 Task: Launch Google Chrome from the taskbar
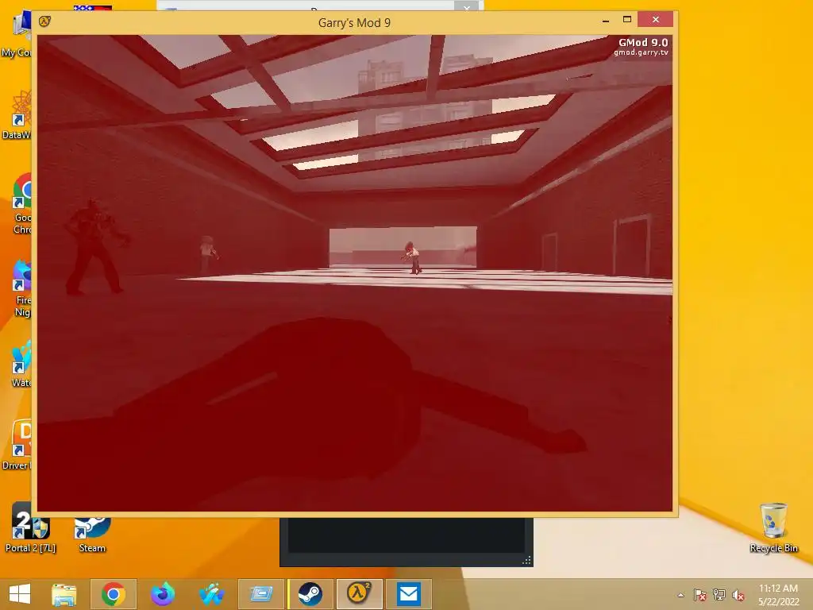pyautogui.click(x=113, y=594)
